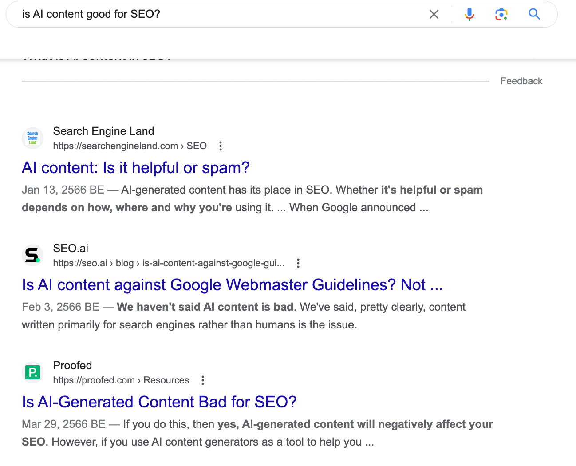Screen dimensions: 576x466
Task: Click the "Jan 13, 2566 BE" snippet date
Action: click(x=63, y=190)
